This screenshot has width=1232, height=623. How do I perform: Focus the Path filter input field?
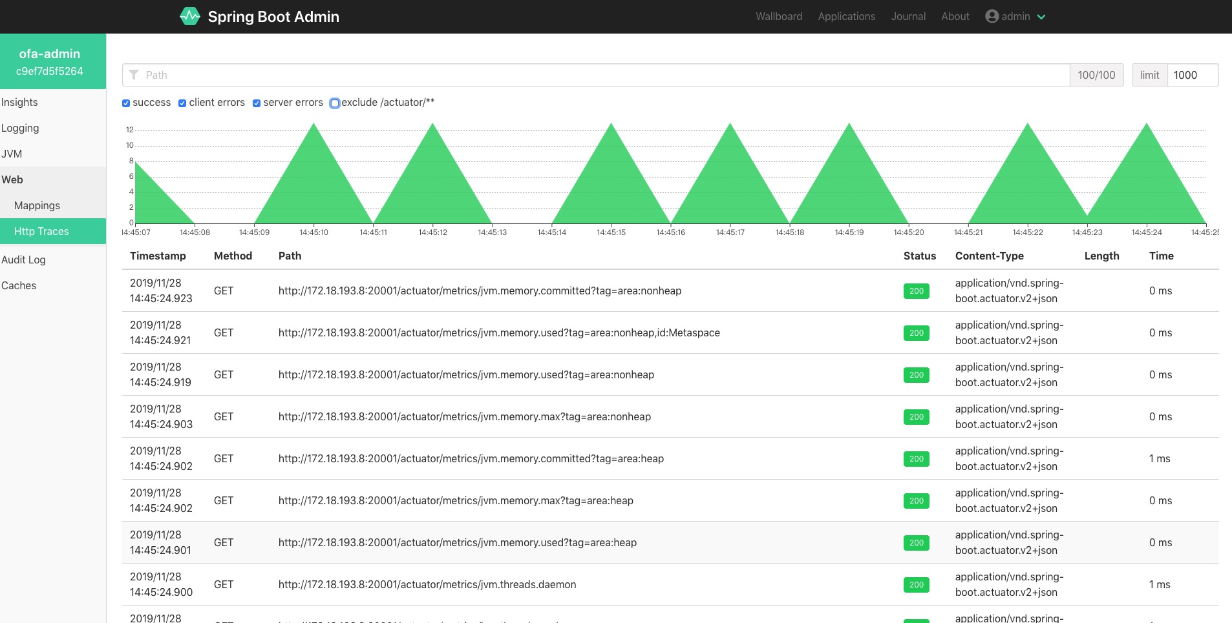(x=596, y=75)
